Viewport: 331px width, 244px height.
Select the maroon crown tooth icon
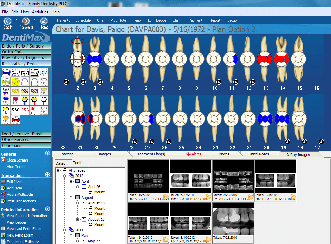click(x=16, y=101)
